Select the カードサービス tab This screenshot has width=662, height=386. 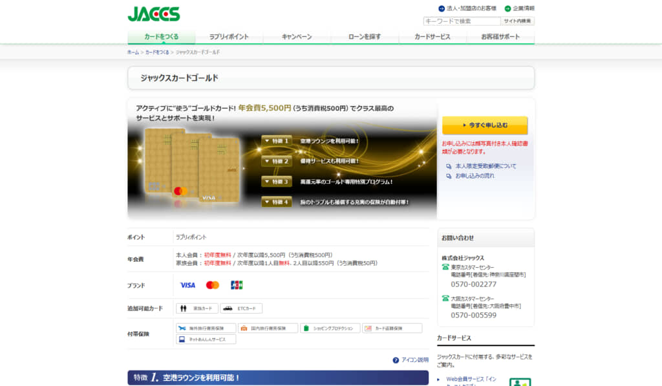(x=432, y=37)
